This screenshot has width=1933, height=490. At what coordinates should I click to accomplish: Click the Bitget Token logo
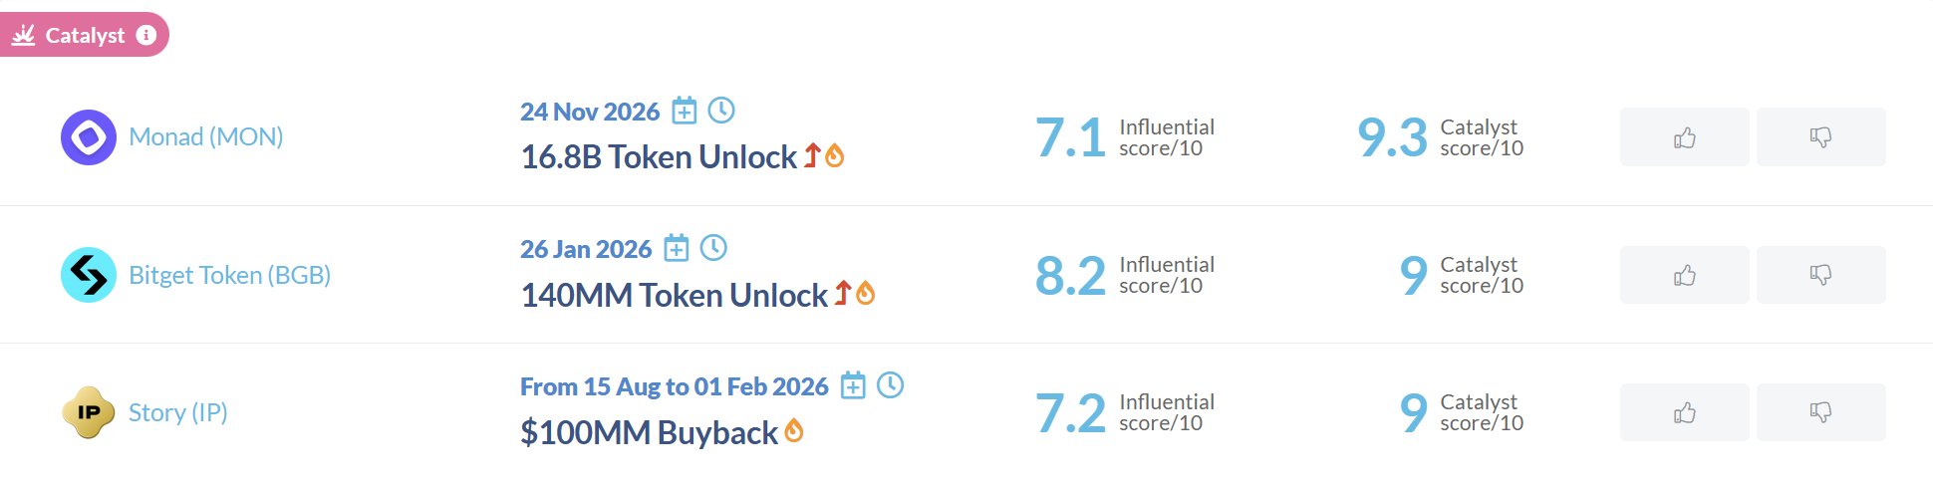point(89,275)
